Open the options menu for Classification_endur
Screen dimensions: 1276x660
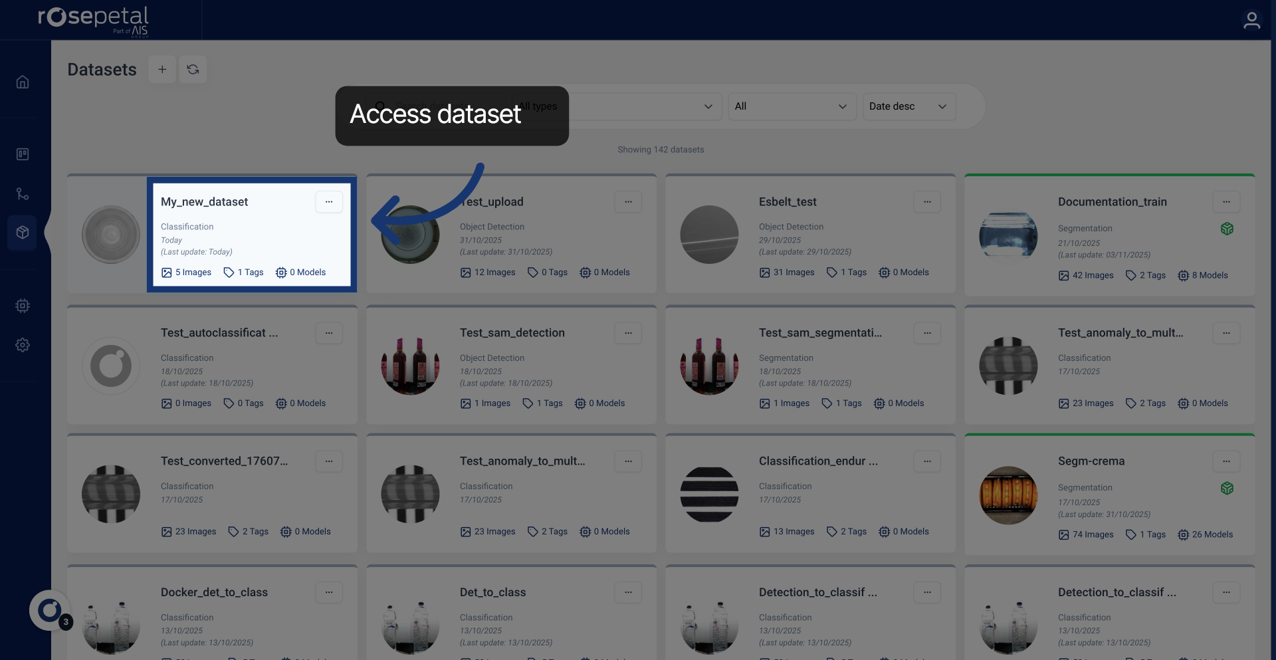(927, 461)
